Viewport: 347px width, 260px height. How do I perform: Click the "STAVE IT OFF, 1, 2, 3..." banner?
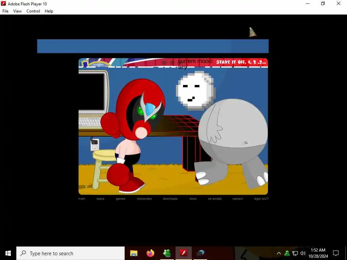[241, 62]
